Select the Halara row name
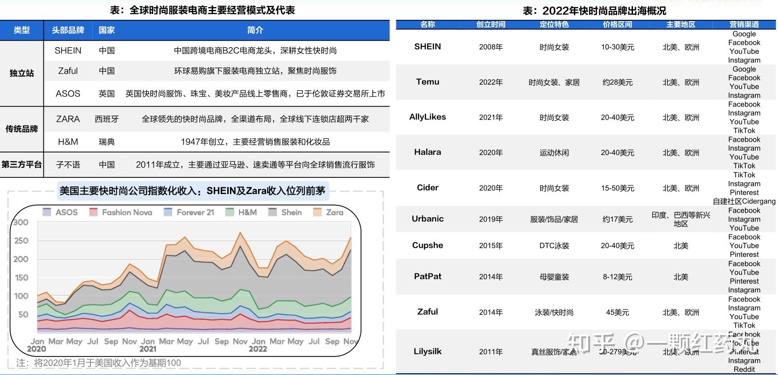 (x=427, y=152)
